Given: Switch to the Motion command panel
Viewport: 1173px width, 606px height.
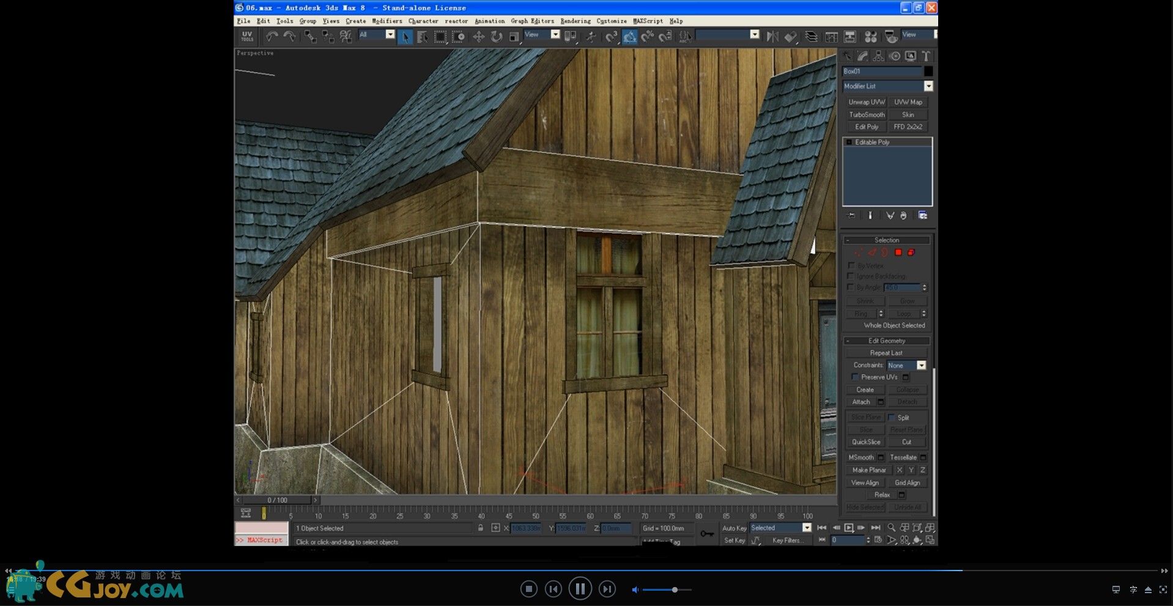Looking at the screenshot, I should (x=895, y=56).
